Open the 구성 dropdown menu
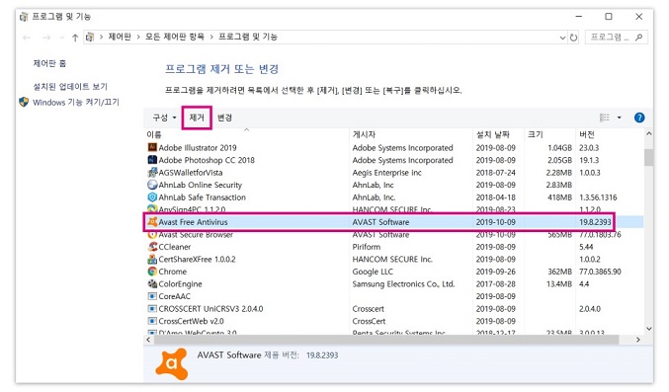 [164, 118]
